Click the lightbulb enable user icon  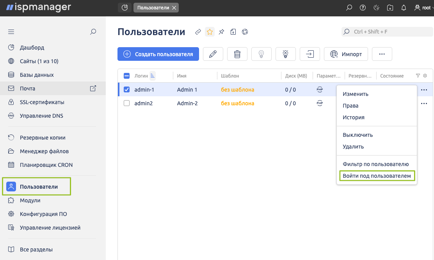[x=261, y=54]
